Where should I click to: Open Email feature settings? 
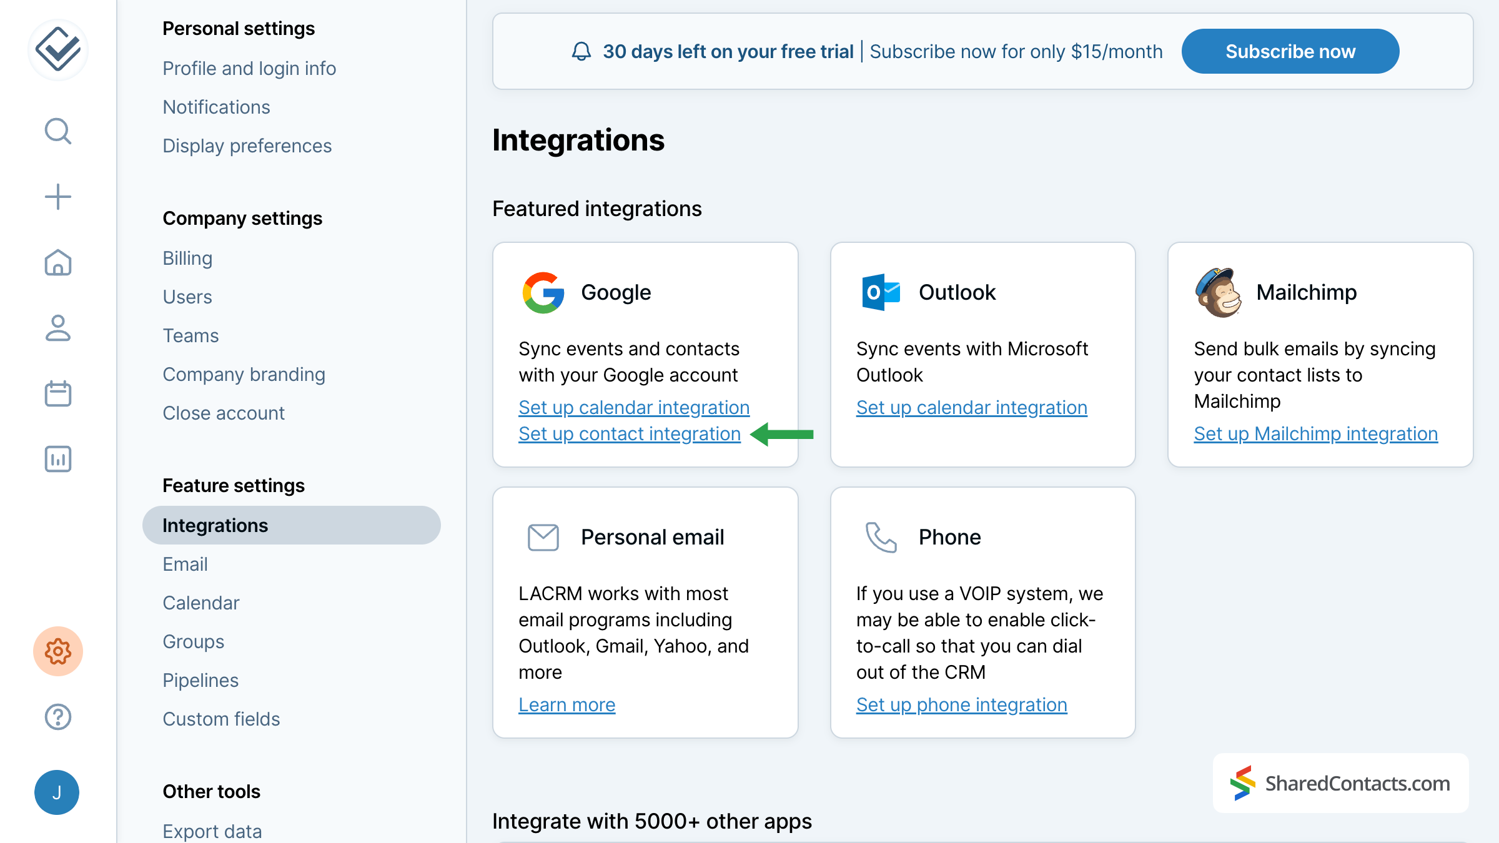pos(185,564)
